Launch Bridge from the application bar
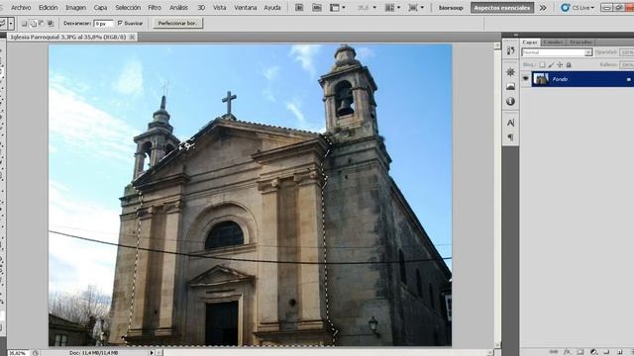Viewport: 634px width, 356px height. click(x=299, y=7)
